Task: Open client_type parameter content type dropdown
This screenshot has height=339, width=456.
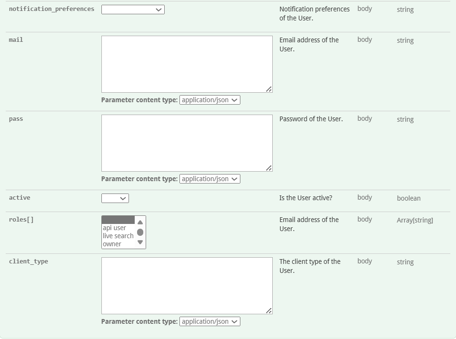Action: click(209, 322)
